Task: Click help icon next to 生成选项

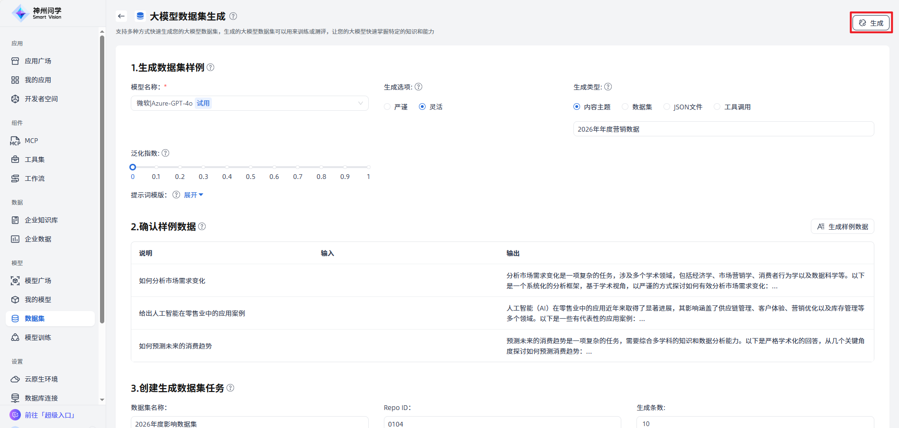Action: pyautogui.click(x=418, y=87)
